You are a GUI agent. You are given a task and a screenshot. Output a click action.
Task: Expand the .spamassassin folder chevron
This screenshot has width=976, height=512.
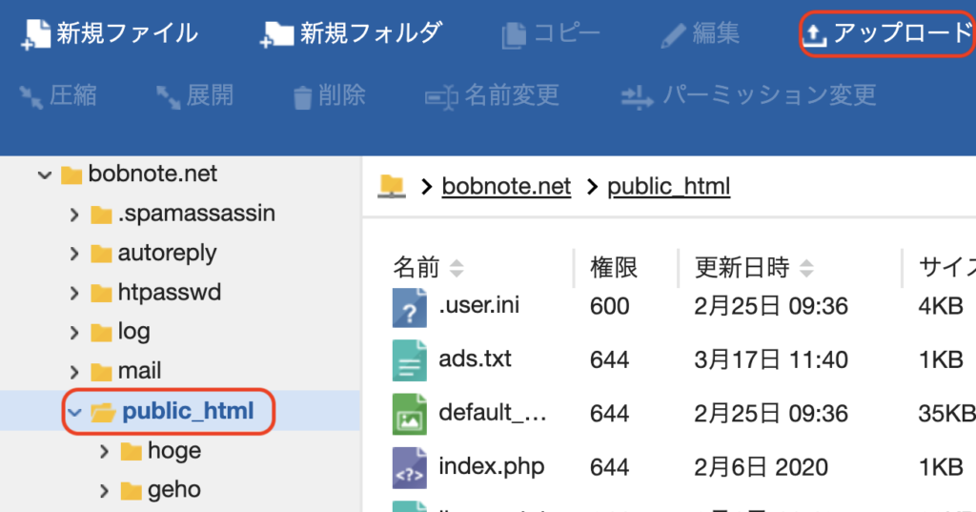click(x=74, y=215)
